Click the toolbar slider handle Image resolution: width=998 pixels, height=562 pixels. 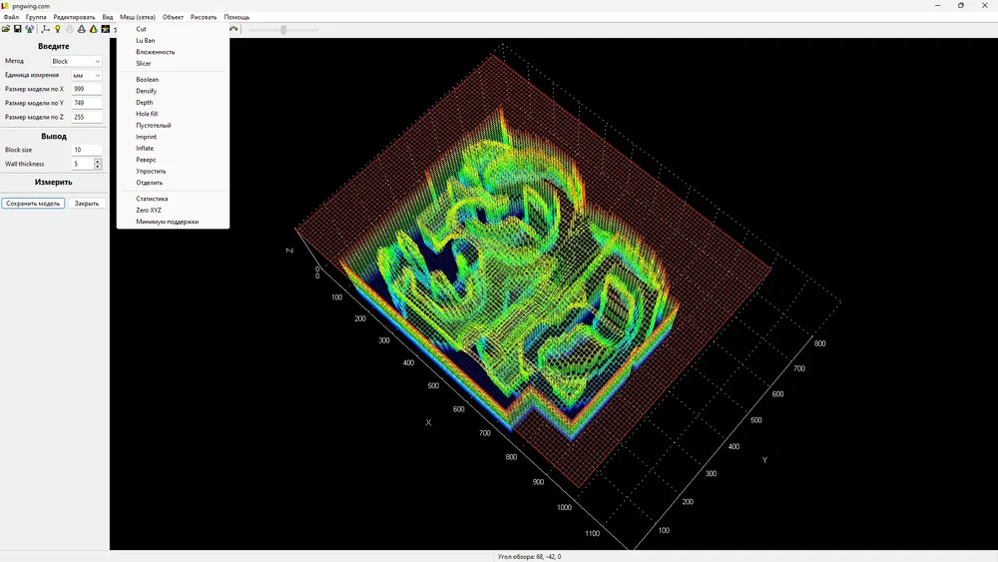[x=283, y=29]
